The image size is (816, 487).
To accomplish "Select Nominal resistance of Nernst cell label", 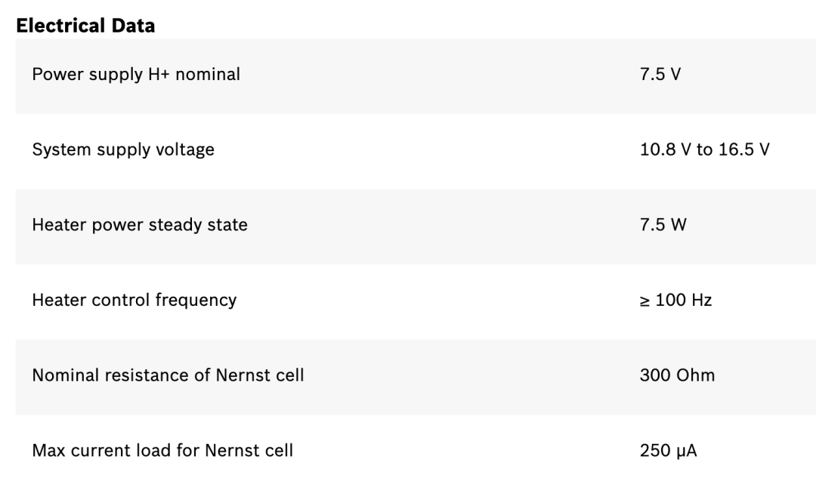I will point(168,375).
